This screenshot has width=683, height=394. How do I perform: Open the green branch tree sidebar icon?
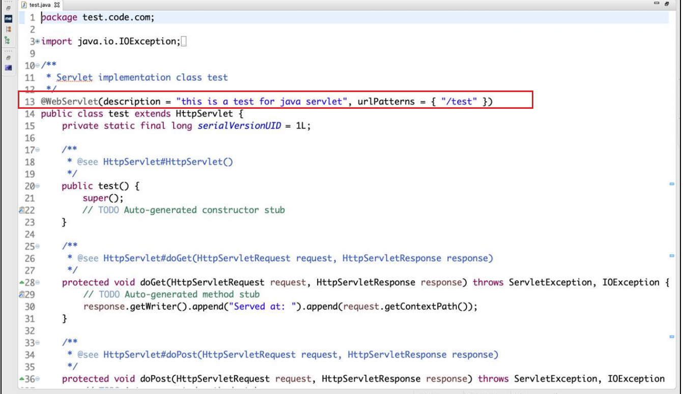pos(8,40)
